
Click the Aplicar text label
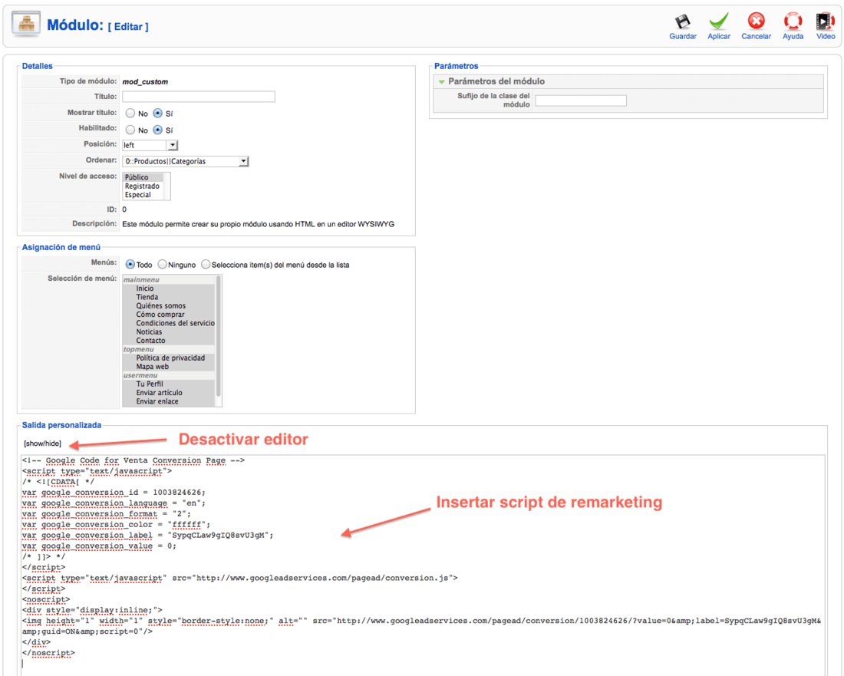tap(719, 37)
